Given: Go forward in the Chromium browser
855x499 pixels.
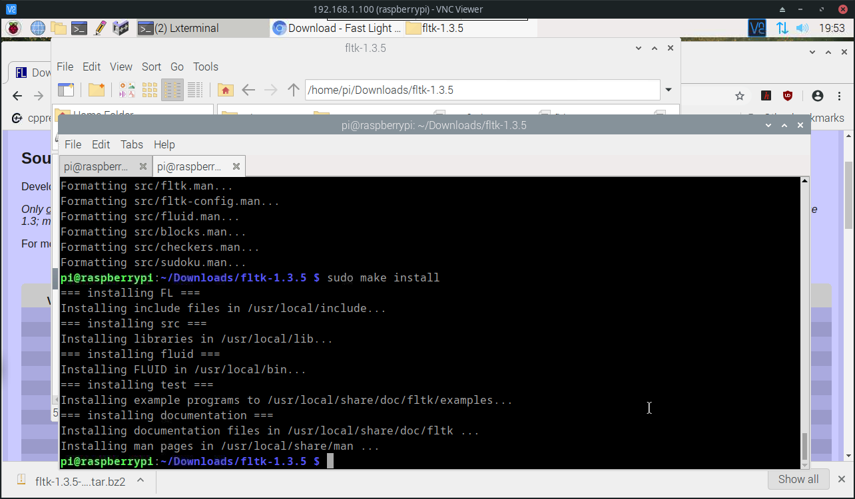Looking at the screenshot, I should click(39, 96).
